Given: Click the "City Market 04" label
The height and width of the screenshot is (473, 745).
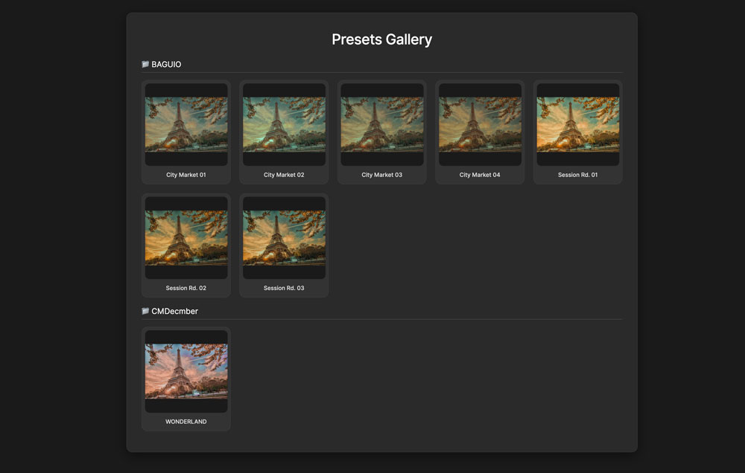Looking at the screenshot, I should point(480,175).
